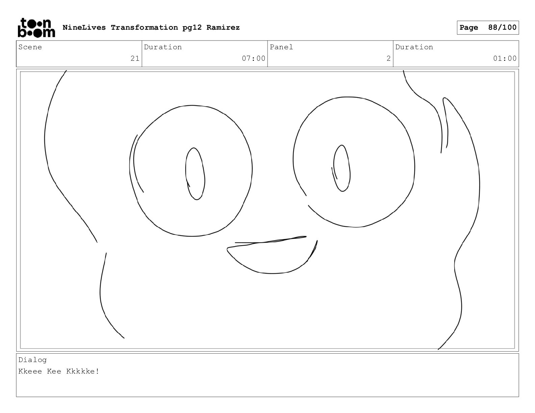Select the title 'NineLives Transformation pg12 Ramirez'

point(151,27)
